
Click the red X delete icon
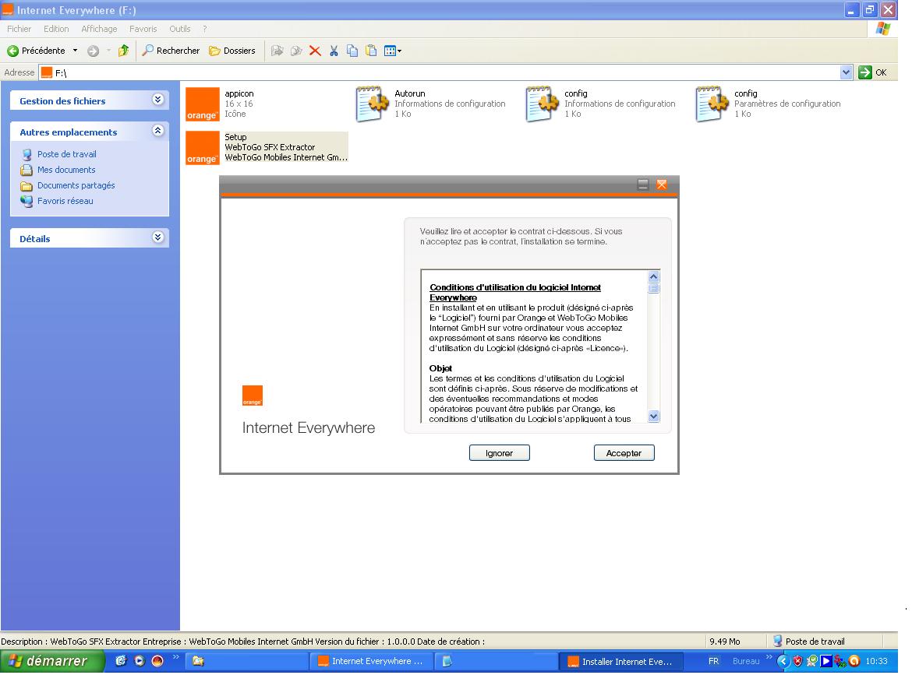click(x=315, y=51)
